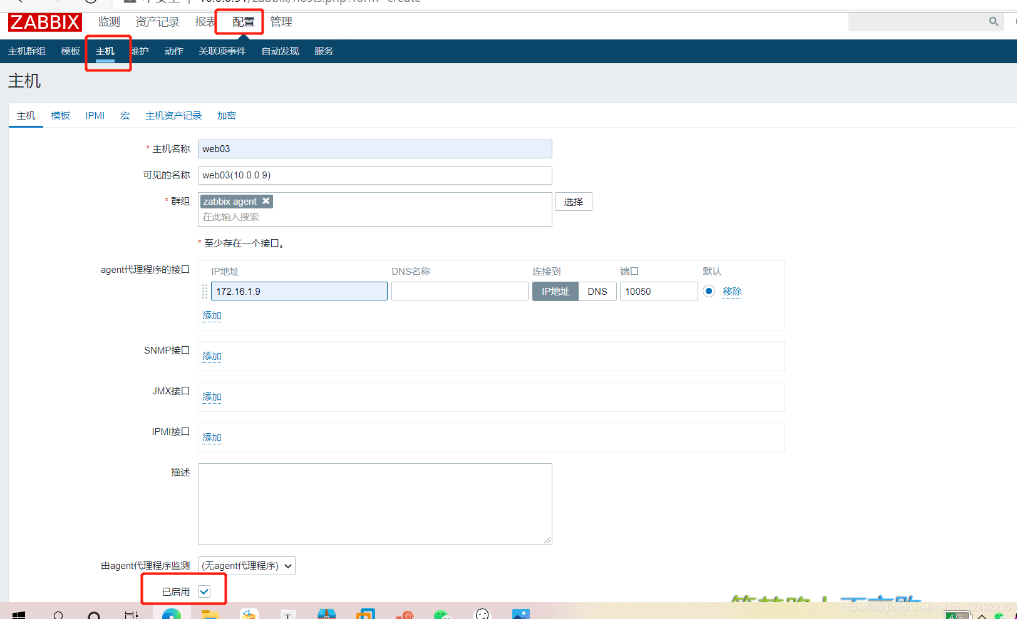Screen dimensions: 1017x619
Task: Click 添加 for JMX接口
Action: [212, 397]
